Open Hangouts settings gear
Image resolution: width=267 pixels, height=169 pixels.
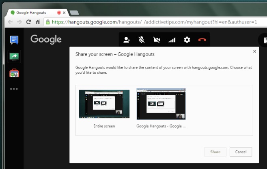click(187, 40)
